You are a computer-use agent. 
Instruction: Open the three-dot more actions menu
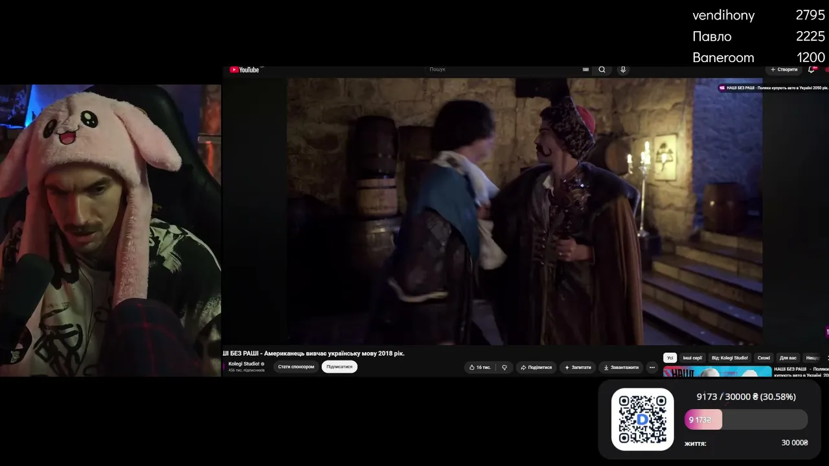(652, 368)
